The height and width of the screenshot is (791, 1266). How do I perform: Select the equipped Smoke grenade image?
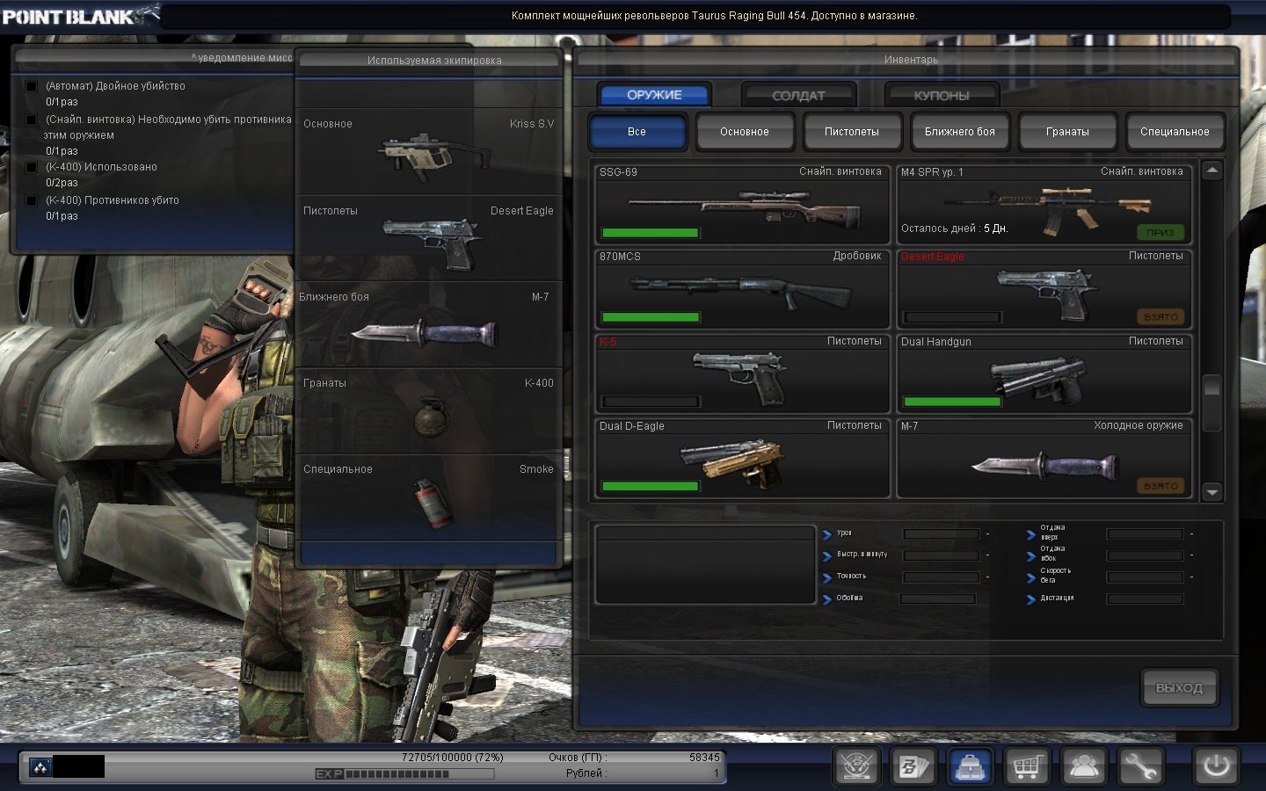[x=432, y=502]
